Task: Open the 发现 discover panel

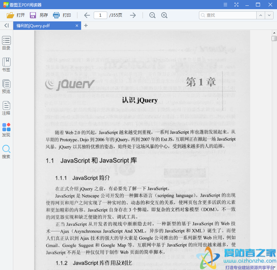Action: click(6, 130)
